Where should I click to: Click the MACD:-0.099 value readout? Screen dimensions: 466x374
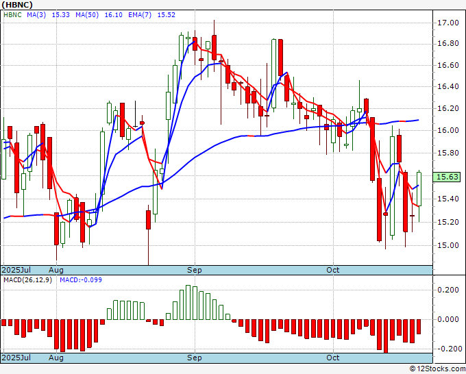pyautogui.click(x=81, y=280)
